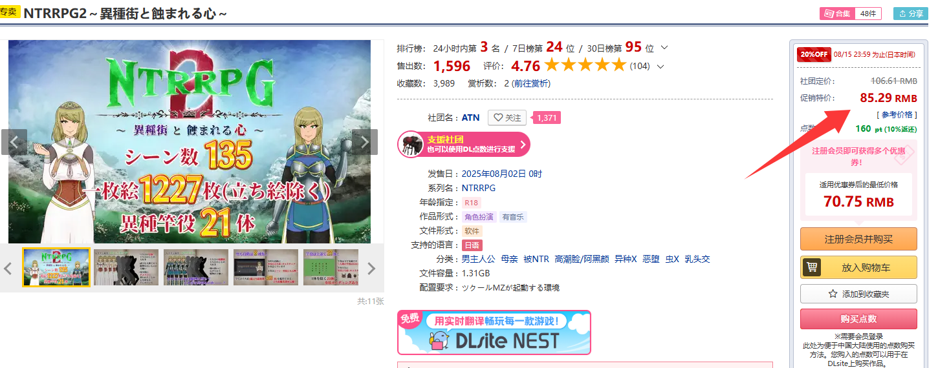Click the 合集 collection icon
This screenshot has width=938, height=368.
click(x=827, y=14)
